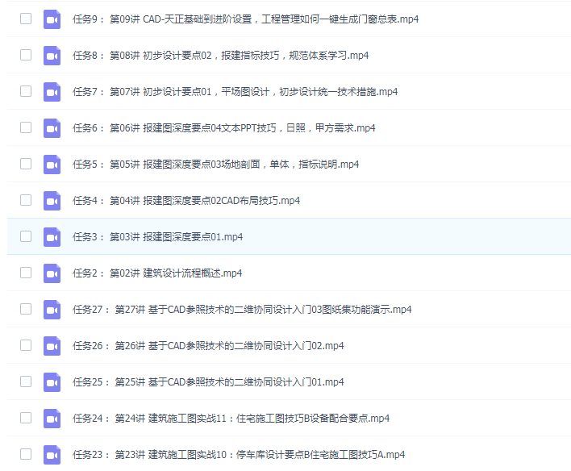Click the video icon of 任务26 file
Image resolution: width=571 pixels, height=471 pixels.
[x=52, y=346]
